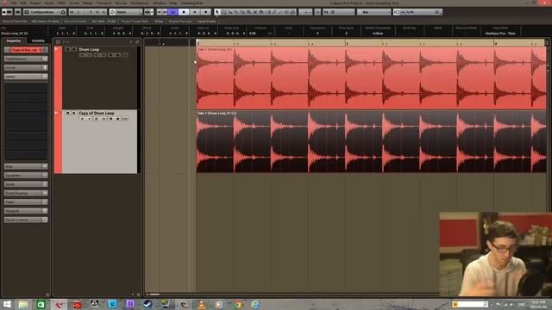This screenshot has height=310, width=552.
Task: Go to previous marker in transport
Action: [x=159, y=12]
